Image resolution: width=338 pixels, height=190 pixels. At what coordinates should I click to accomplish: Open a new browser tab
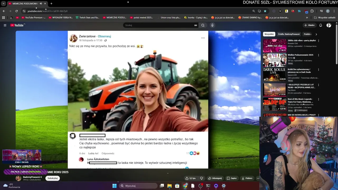tap(51, 3)
